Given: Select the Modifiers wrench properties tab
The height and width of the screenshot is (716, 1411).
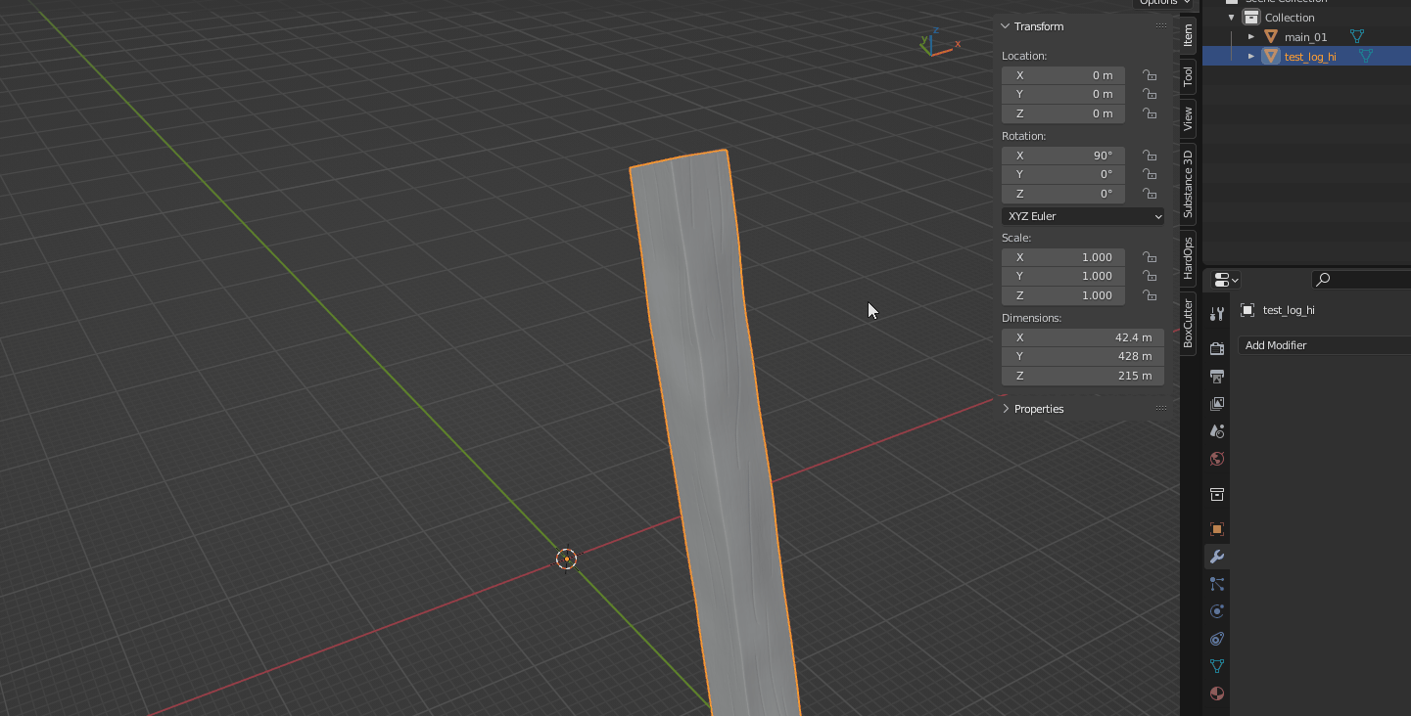Looking at the screenshot, I should click(x=1217, y=557).
